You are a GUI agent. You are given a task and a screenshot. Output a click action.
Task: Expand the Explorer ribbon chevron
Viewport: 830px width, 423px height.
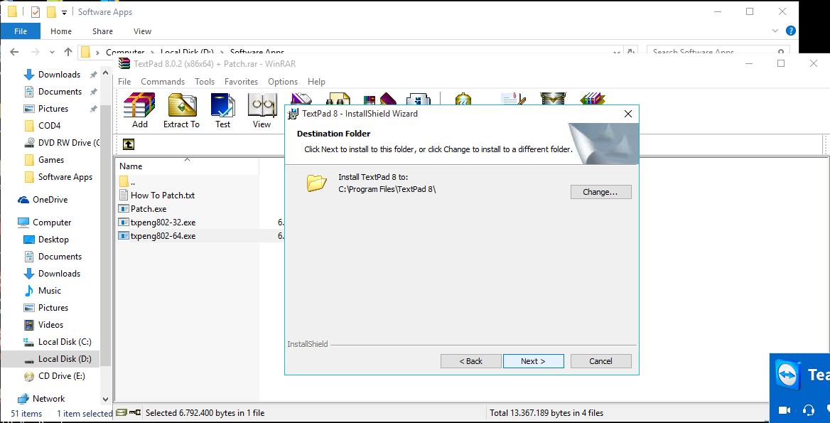click(x=775, y=31)
